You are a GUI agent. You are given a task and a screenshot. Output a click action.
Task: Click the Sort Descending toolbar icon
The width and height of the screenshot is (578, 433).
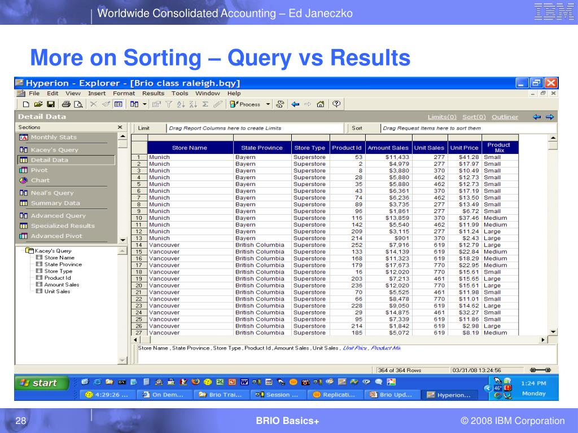pyautogui.click(x=193, y=104)
